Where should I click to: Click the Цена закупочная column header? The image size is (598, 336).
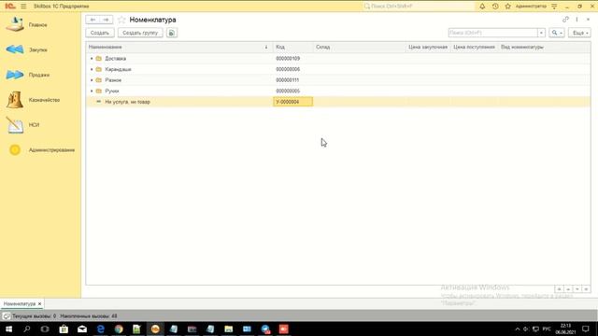428,48
